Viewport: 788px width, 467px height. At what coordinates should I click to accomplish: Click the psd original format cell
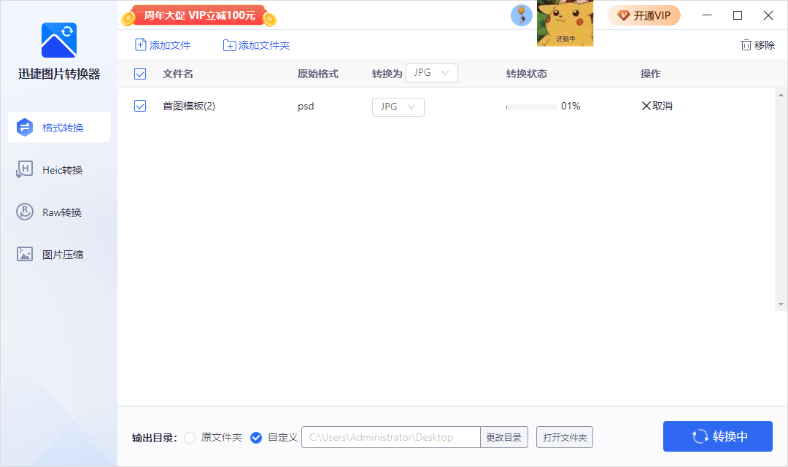(306, 106)
